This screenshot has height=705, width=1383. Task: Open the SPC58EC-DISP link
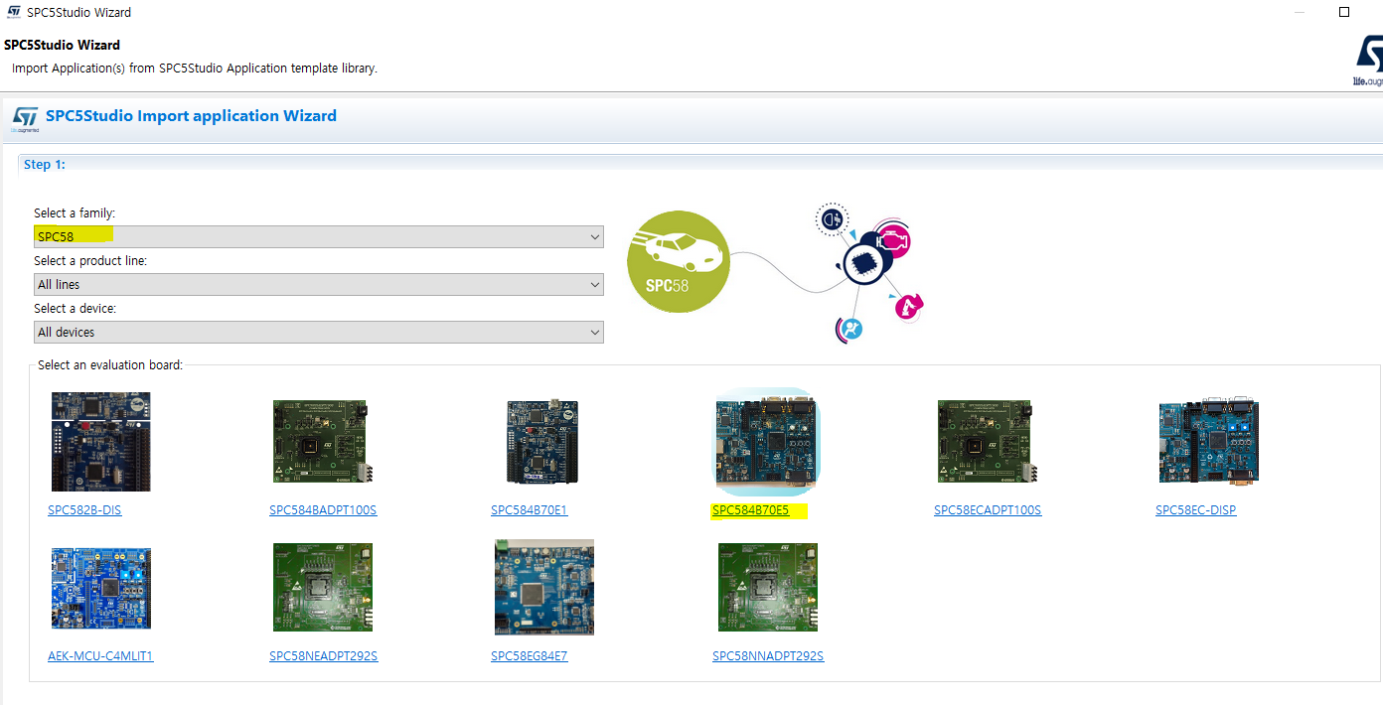tap(1196, 510)
